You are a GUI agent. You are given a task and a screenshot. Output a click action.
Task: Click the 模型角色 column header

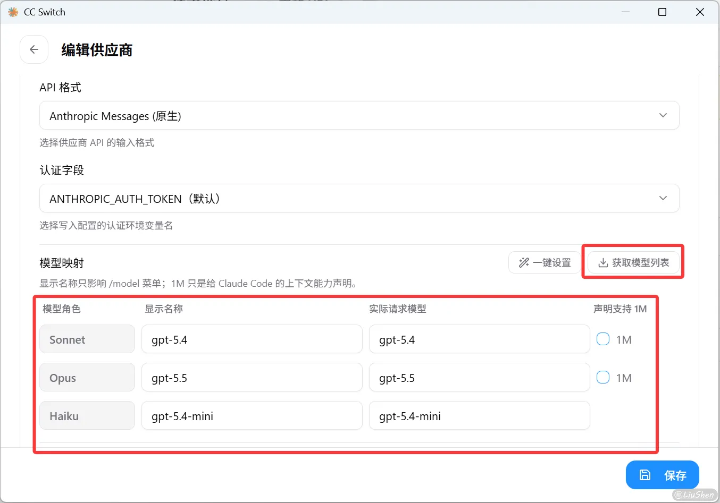click(62, 309)
